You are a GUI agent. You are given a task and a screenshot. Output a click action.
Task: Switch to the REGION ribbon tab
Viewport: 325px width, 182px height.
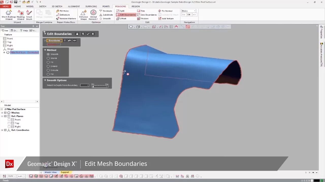pos(136,6)
